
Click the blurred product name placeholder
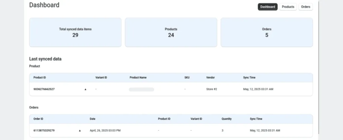coord(141,89)
